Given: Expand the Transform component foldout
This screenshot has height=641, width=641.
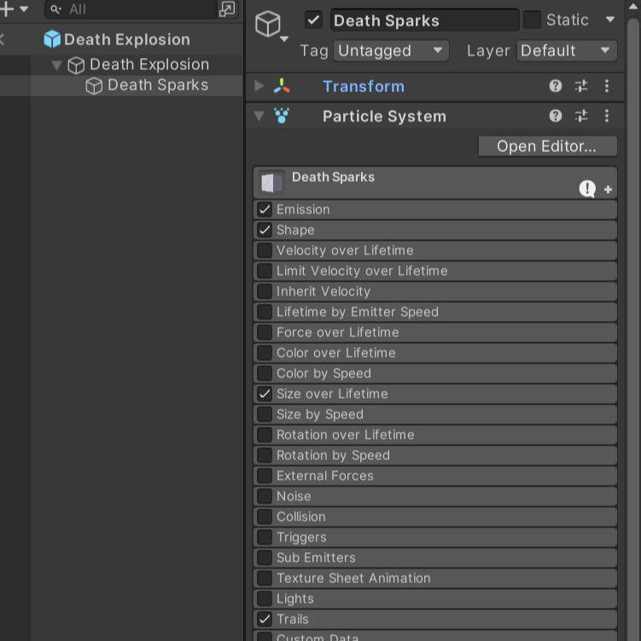Looking at the screenshot, I should pos(259,86).
